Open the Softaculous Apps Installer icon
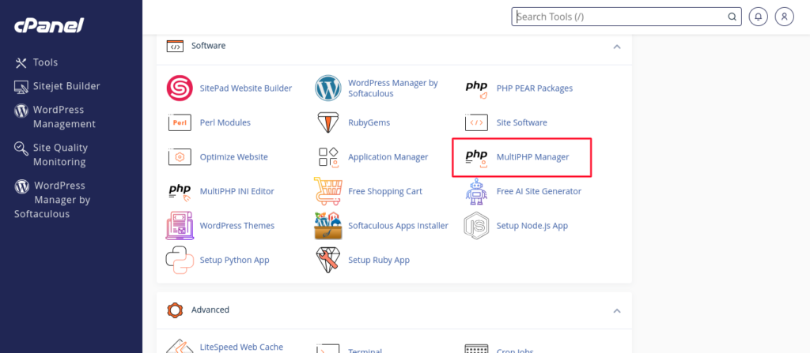 (x=328, y=226)
